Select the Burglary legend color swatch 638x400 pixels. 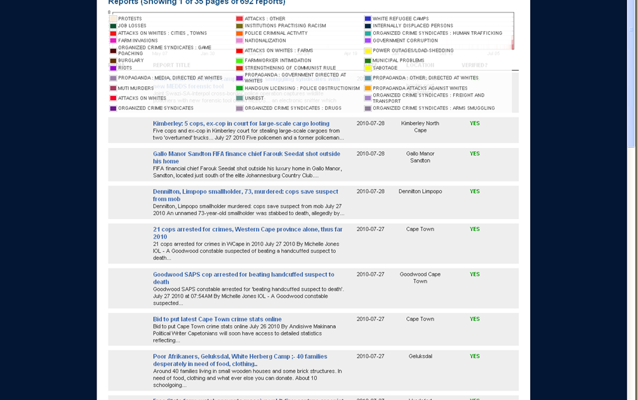coord(113,60)
